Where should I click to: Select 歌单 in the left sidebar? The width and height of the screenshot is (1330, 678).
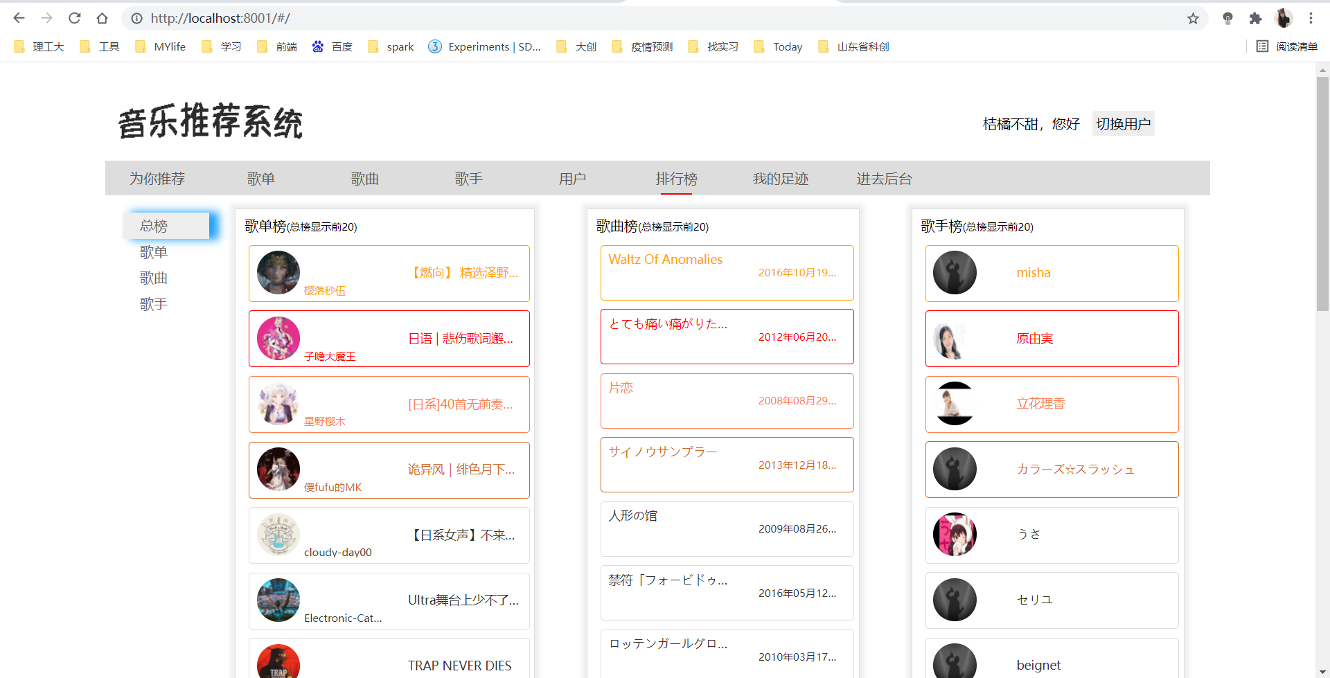coord(154,252)
